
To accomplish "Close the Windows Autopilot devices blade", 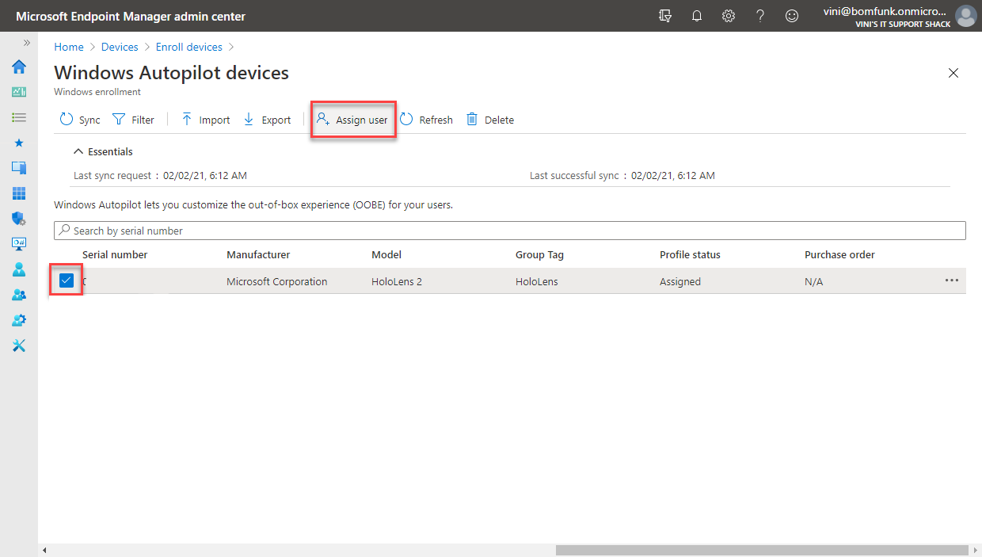I will (x=953, y=73).
